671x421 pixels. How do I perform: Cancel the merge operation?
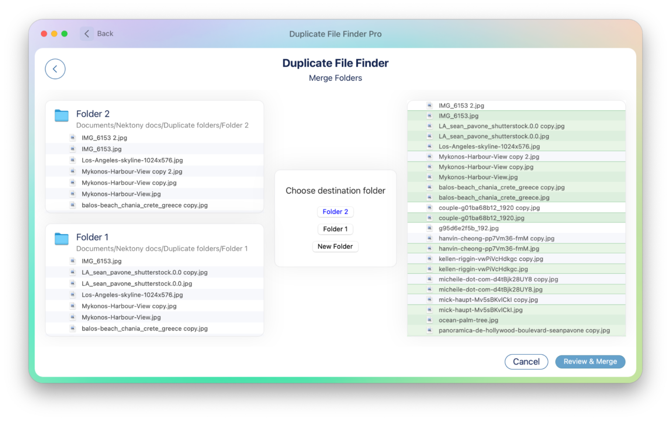pyautogui.click(x=526, y=362)
